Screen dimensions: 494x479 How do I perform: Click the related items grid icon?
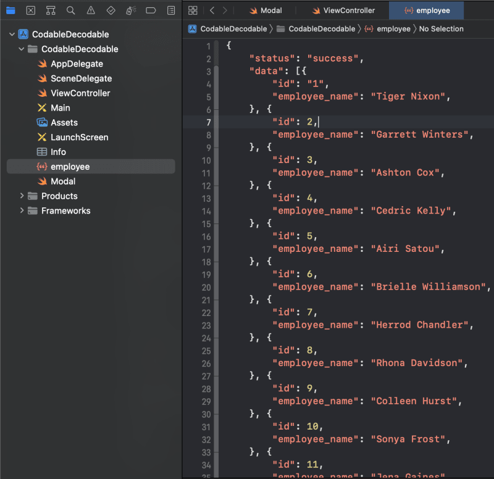[x=193, y=10]
